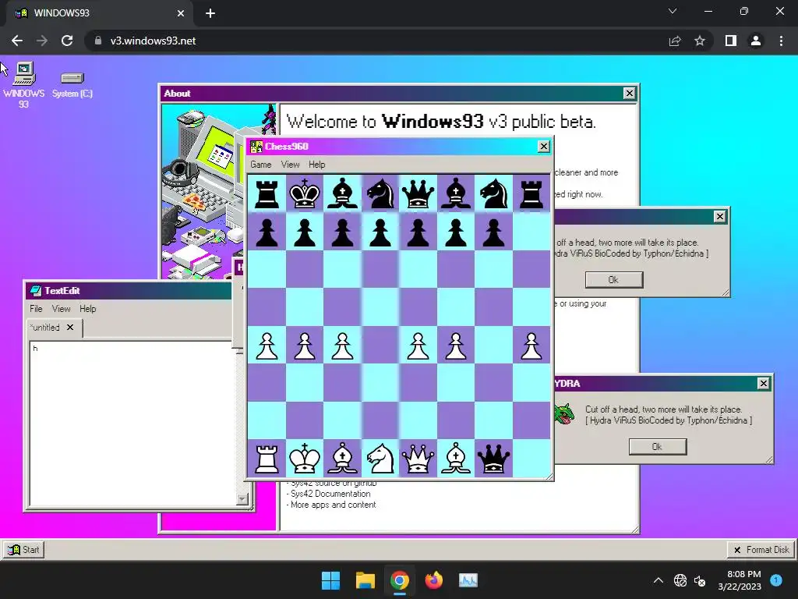The height and width of the screenshot is (599, 798).
Task: Click the Windows93 Start button
Action: pyautogui.click(x=24, y=550)
